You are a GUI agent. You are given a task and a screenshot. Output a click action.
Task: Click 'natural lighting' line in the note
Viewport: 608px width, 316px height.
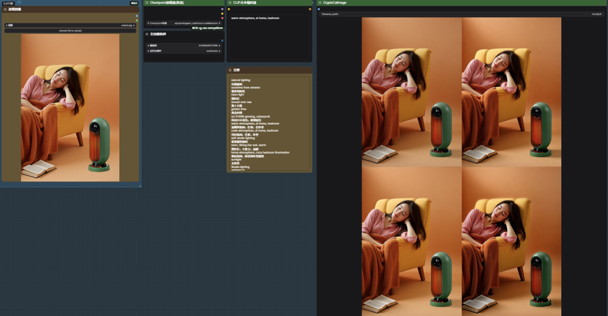(240, 80)
